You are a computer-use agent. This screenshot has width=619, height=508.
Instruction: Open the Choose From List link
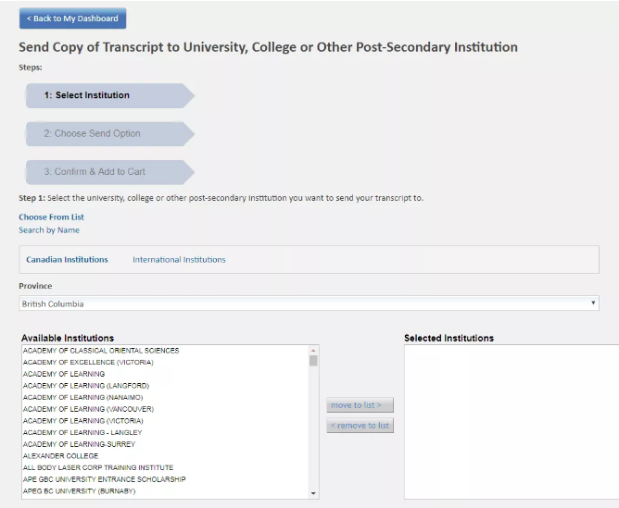[51, 217]
